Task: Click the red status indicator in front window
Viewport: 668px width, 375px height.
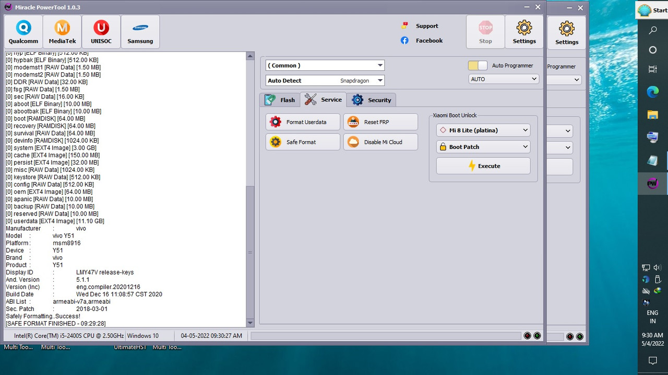Action: (x=528, y=335)
